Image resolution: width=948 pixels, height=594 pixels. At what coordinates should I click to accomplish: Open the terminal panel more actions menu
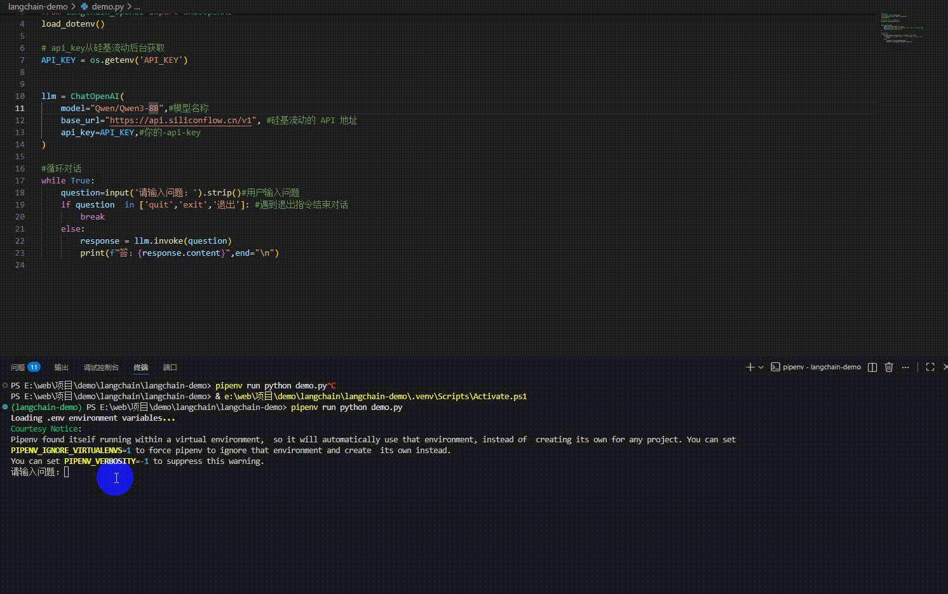[x=905, y=367]
